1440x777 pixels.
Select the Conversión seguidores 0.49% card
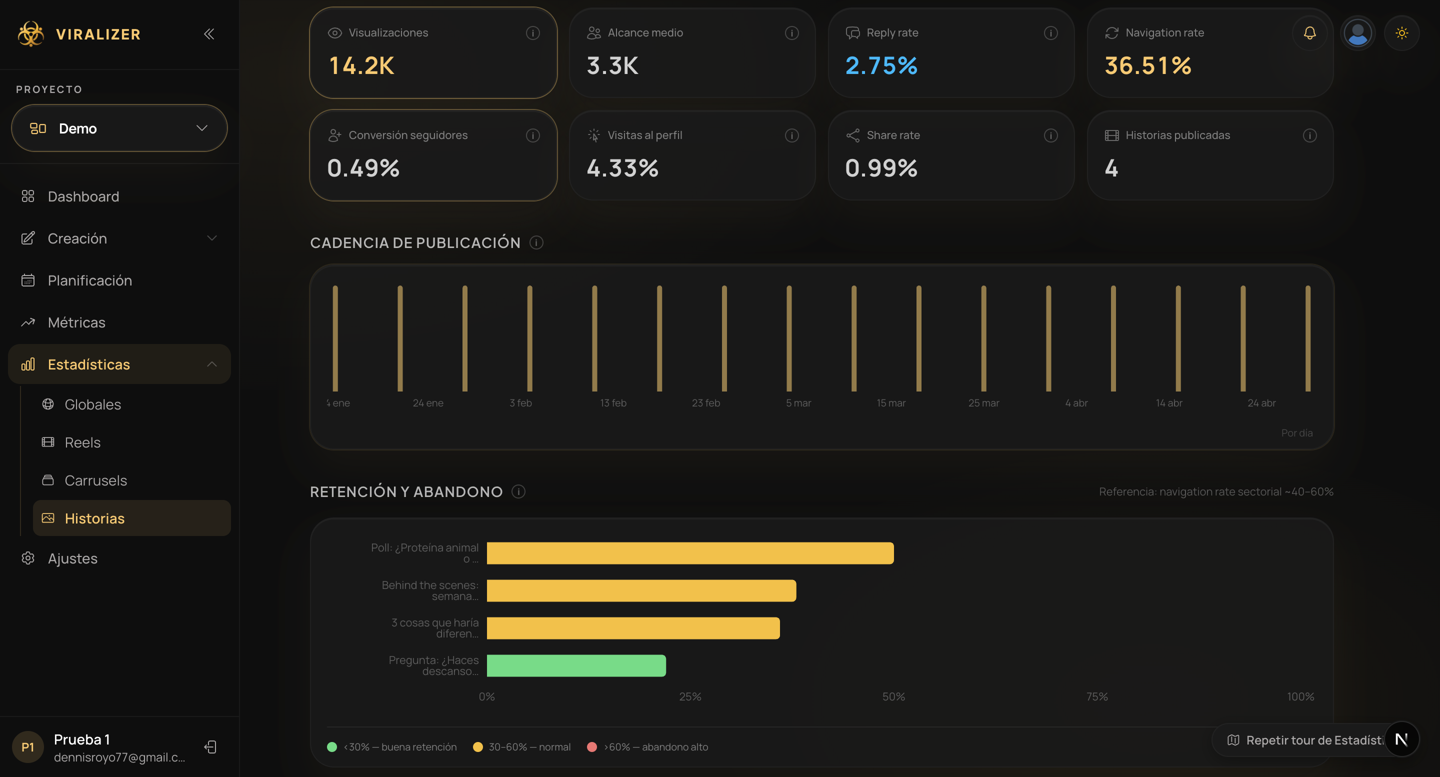coord(433,155)
